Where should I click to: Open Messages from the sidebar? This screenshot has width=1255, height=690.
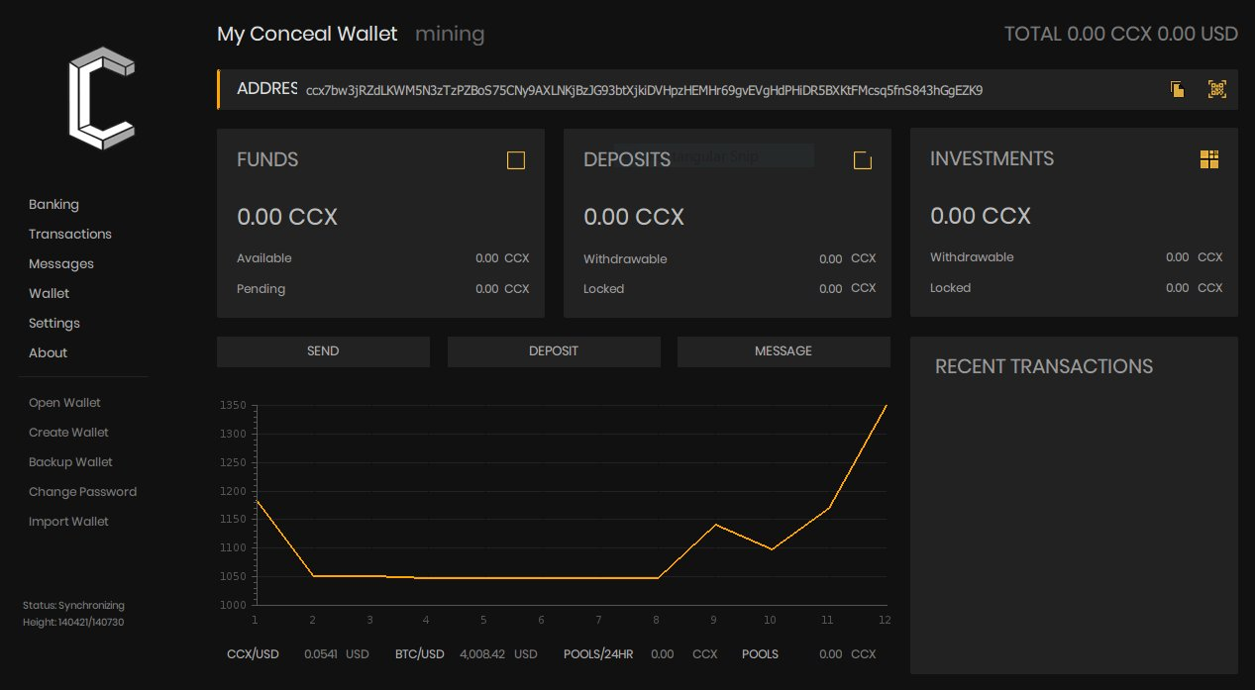pos(61,263)
